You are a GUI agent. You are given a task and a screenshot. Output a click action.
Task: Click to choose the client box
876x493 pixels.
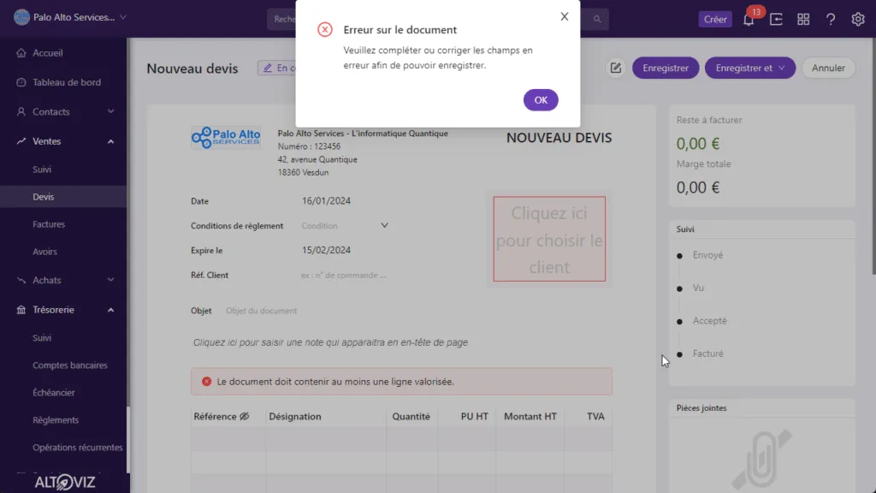point(549,239)
